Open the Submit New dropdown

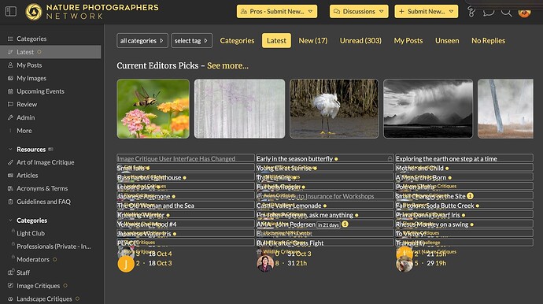(x=426, y=12)
